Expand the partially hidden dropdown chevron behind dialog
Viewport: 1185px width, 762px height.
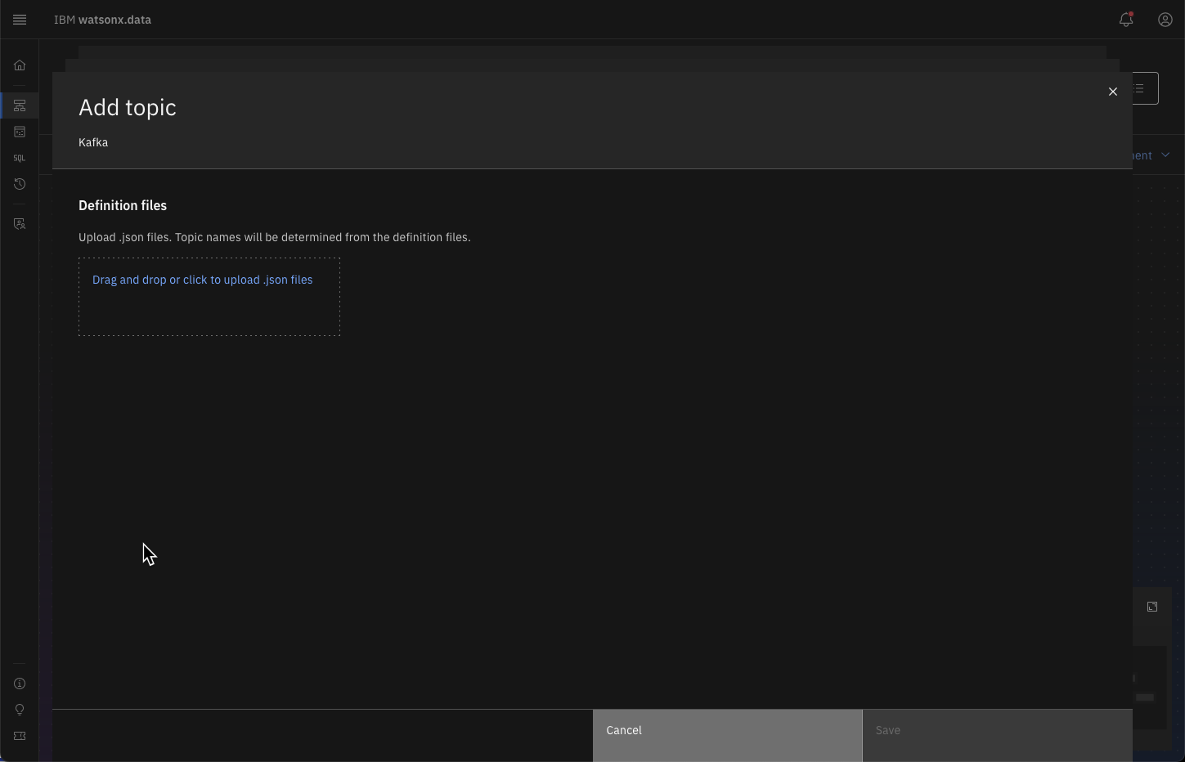(1165, 155)
